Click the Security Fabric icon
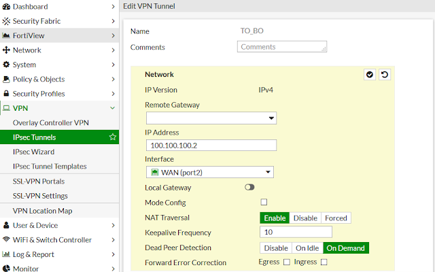 (x=6, y=21)
